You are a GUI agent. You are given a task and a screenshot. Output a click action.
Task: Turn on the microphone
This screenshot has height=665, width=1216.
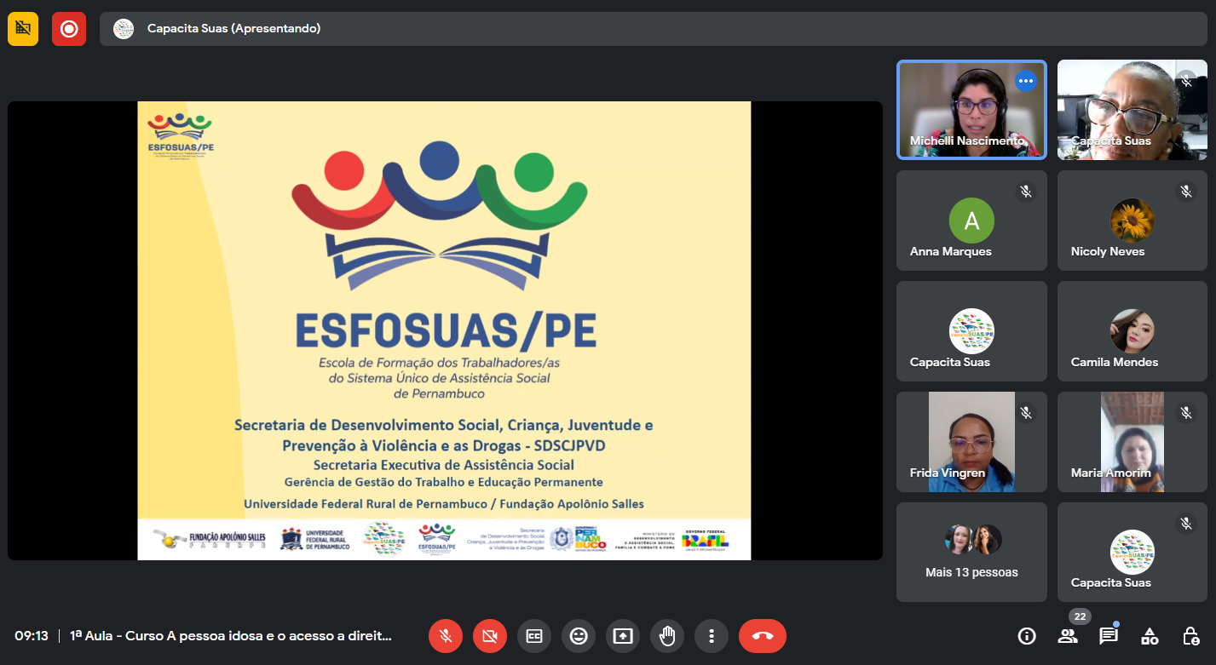(445, 636)
